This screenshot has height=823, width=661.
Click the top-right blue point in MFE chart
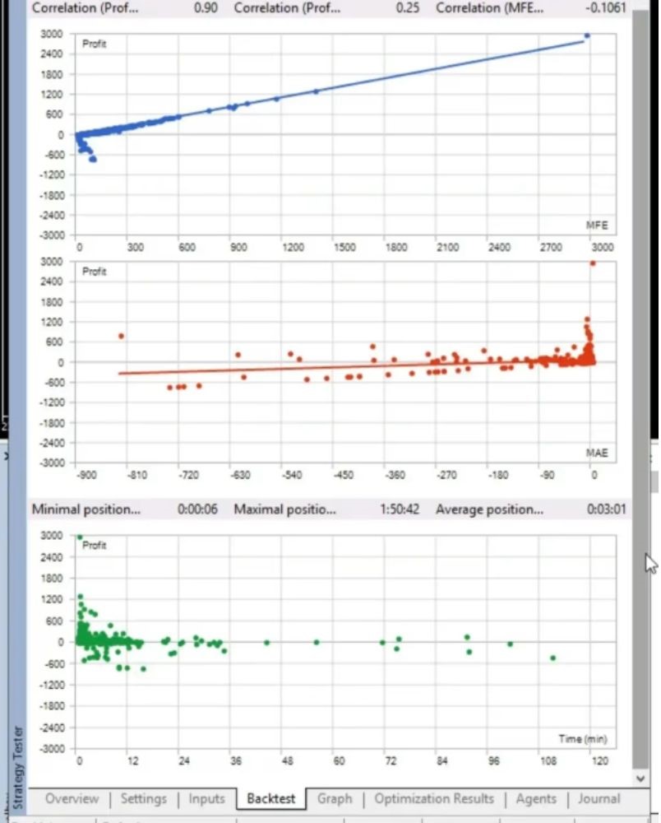coord(587,35)
